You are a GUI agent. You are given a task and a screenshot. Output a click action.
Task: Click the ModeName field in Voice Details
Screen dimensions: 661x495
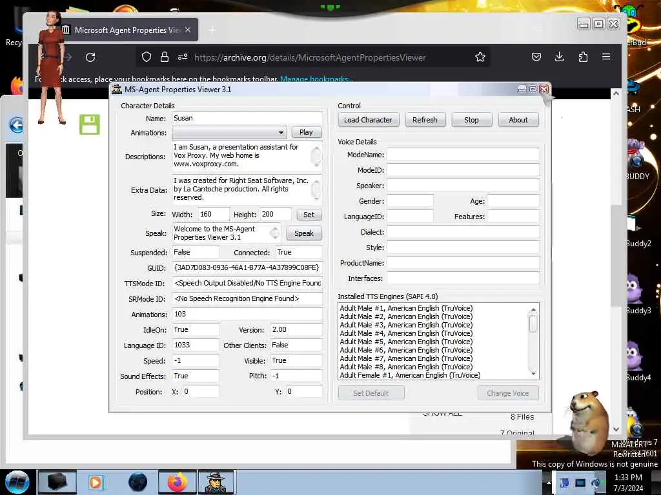pyautogui.click(x=463, y=155)
